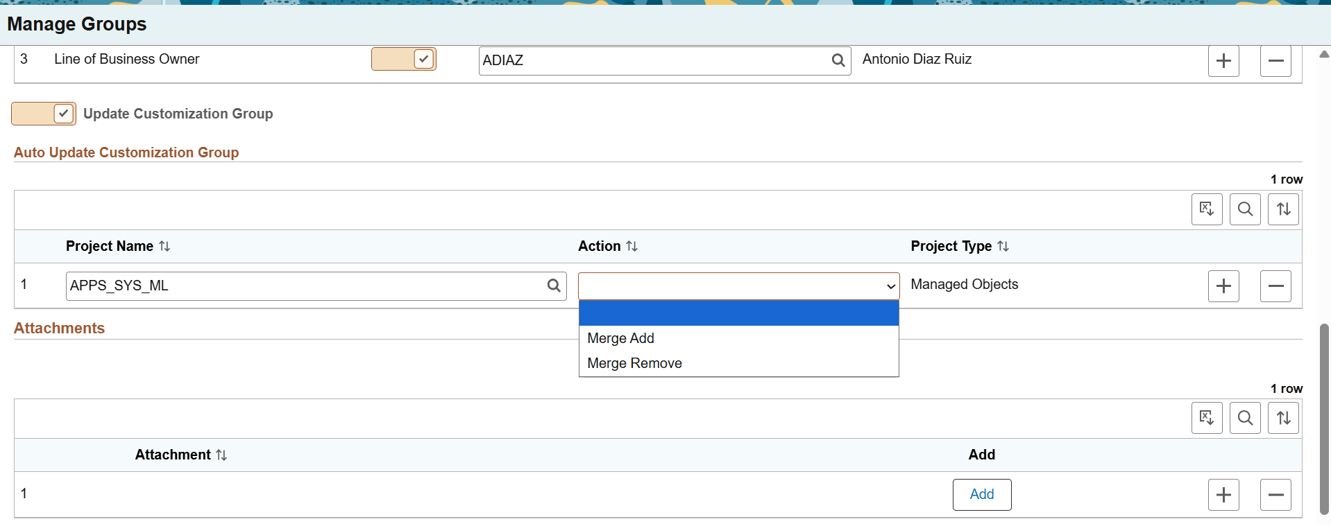Delete the APPS_SYS_ML project row

(1275, 286)
